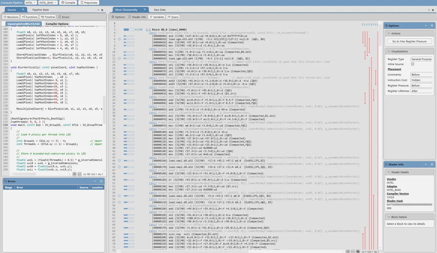This screenshot has width=437, height=253.
Task: Click the Compile button
Action: 68,2
